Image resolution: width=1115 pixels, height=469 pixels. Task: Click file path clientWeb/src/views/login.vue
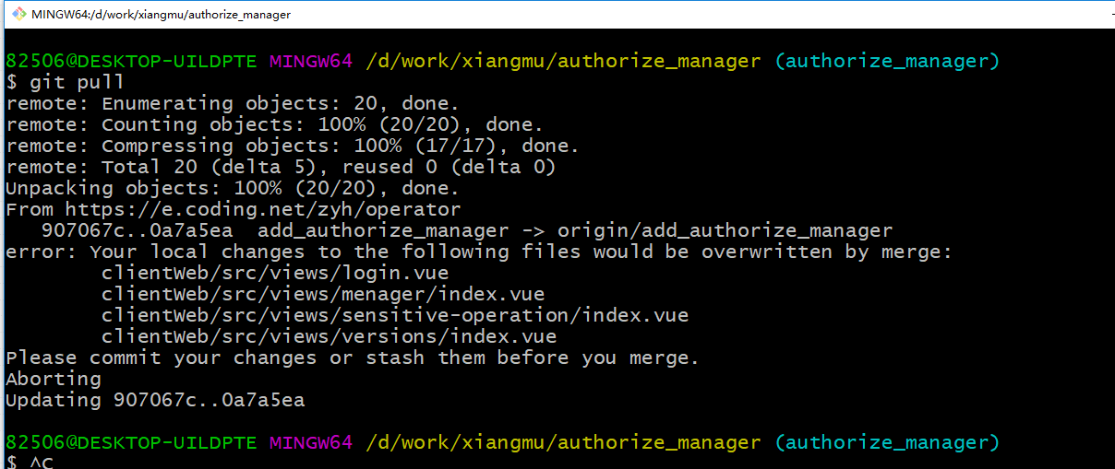pyautogui.click(x=275, y=273)
